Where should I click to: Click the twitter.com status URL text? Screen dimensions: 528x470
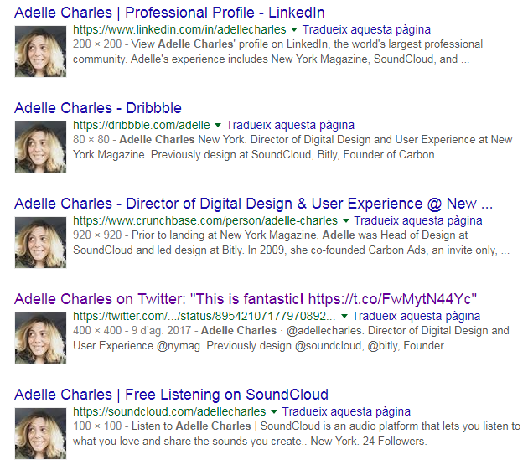click(204, 316)
